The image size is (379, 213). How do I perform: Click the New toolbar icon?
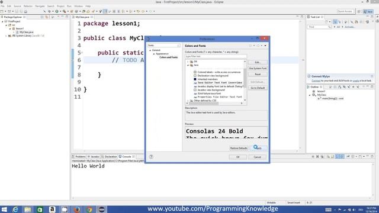point(2,11)
